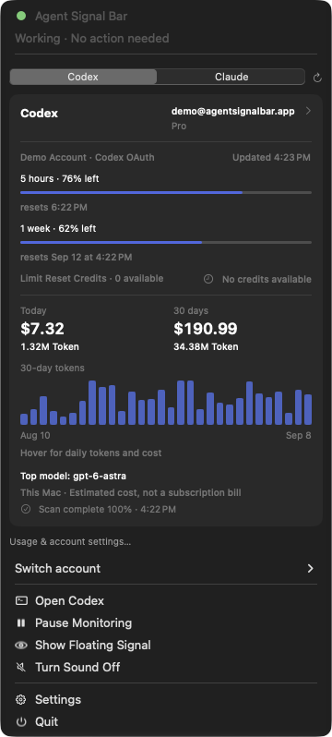The width and height of the screenshot is (332, 737).
Task: Open the Switch account menu row
Action: click(166, 568)
